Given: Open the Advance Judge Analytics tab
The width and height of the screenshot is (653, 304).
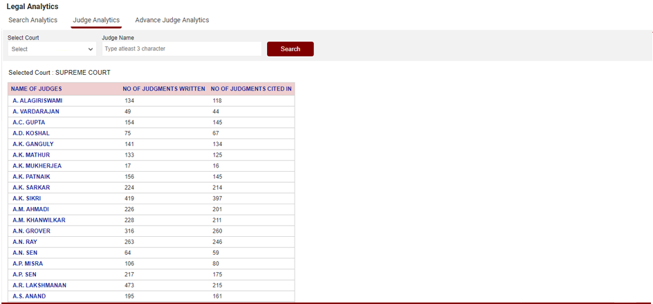Looking at the screenshot, I should pos(172,20).
